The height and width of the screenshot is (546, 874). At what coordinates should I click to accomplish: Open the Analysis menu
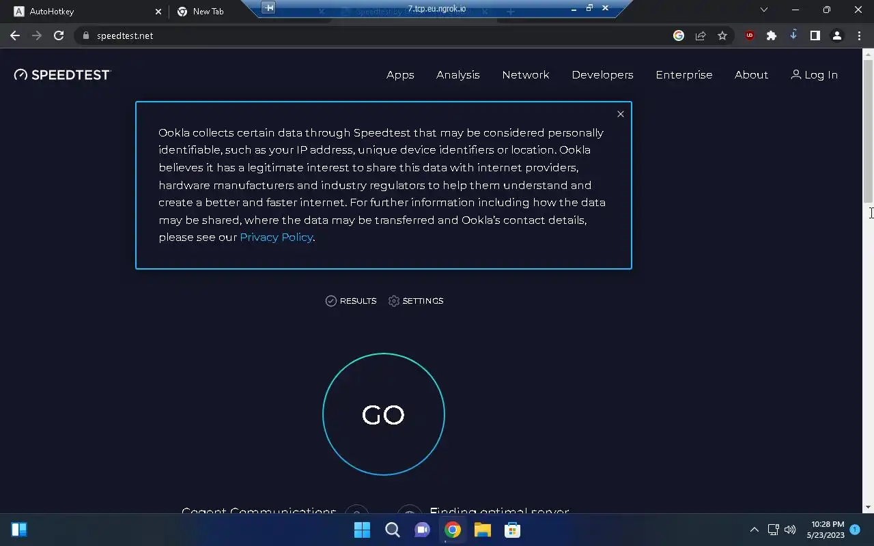(458, 75)
